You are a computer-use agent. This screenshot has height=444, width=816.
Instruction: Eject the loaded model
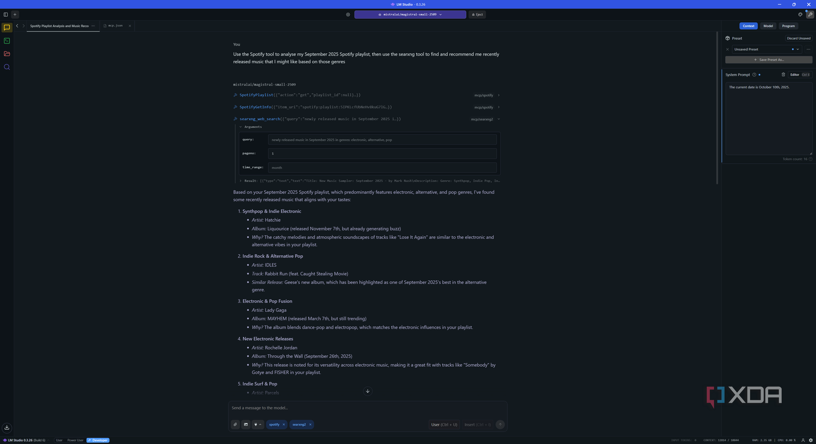(x=477, y=15)
